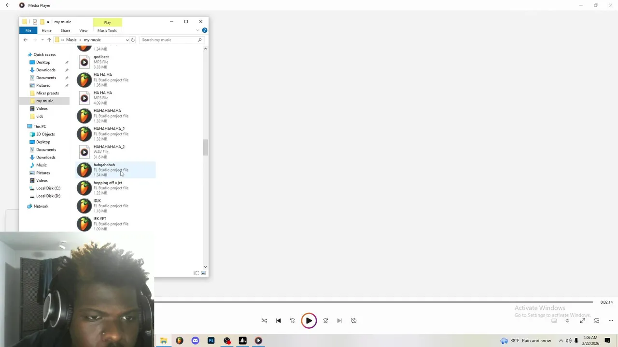618x347 pixels.
Task: Start playback with the Play button
Action: (x=309, y=320)
